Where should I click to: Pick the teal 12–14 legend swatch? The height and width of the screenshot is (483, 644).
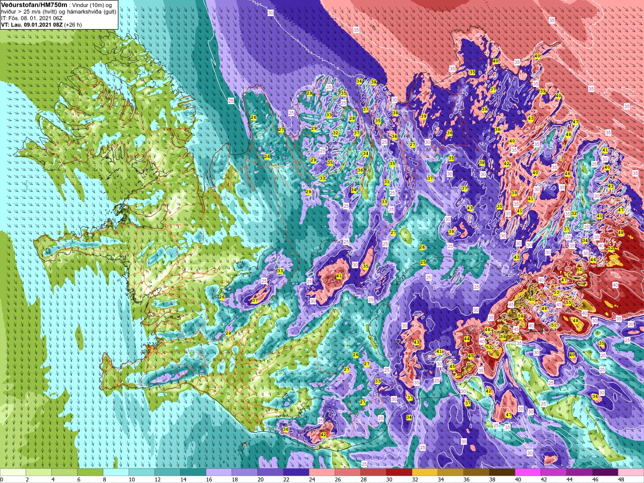168,472
